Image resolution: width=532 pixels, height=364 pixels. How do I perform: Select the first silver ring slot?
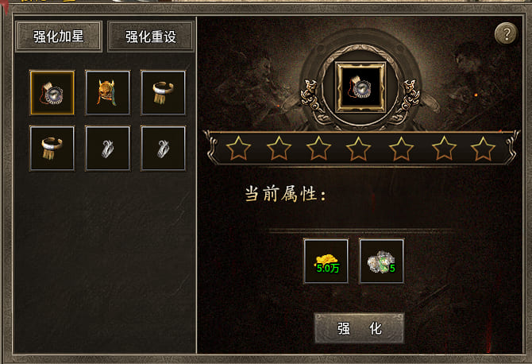[107, 149]
